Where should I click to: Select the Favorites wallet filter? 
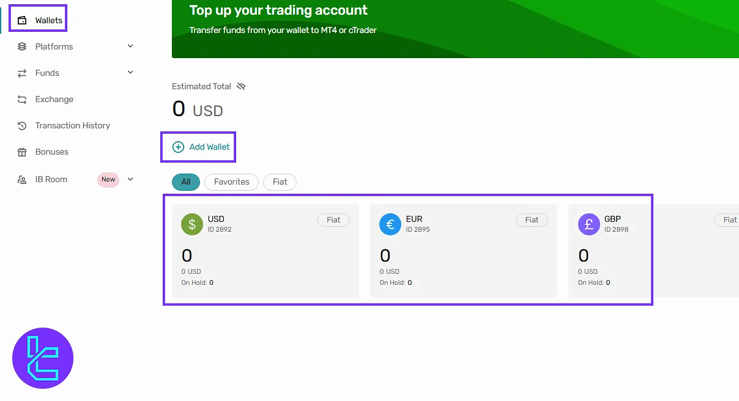coord(231,182)
